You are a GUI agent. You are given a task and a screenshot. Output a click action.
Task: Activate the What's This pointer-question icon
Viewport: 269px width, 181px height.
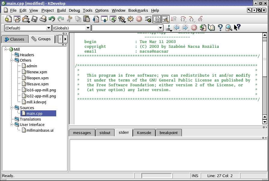click(237, 27)
